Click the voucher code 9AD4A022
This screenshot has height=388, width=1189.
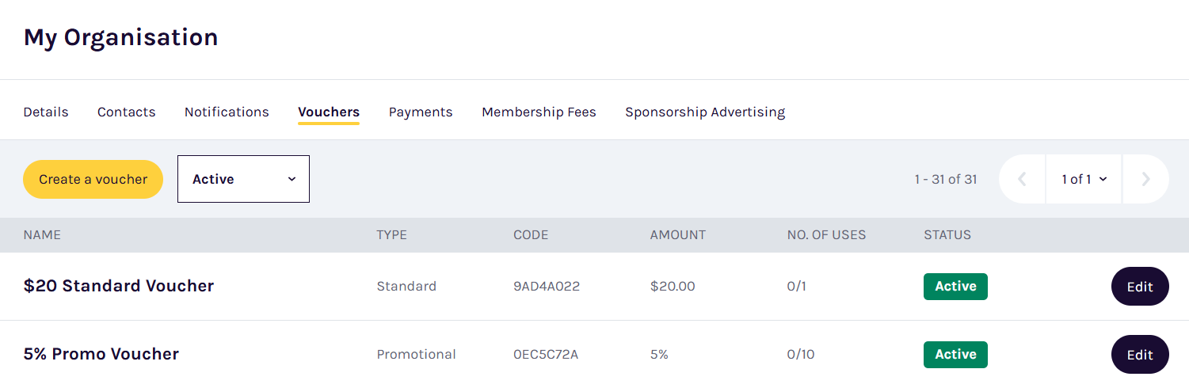pos(547,287)
